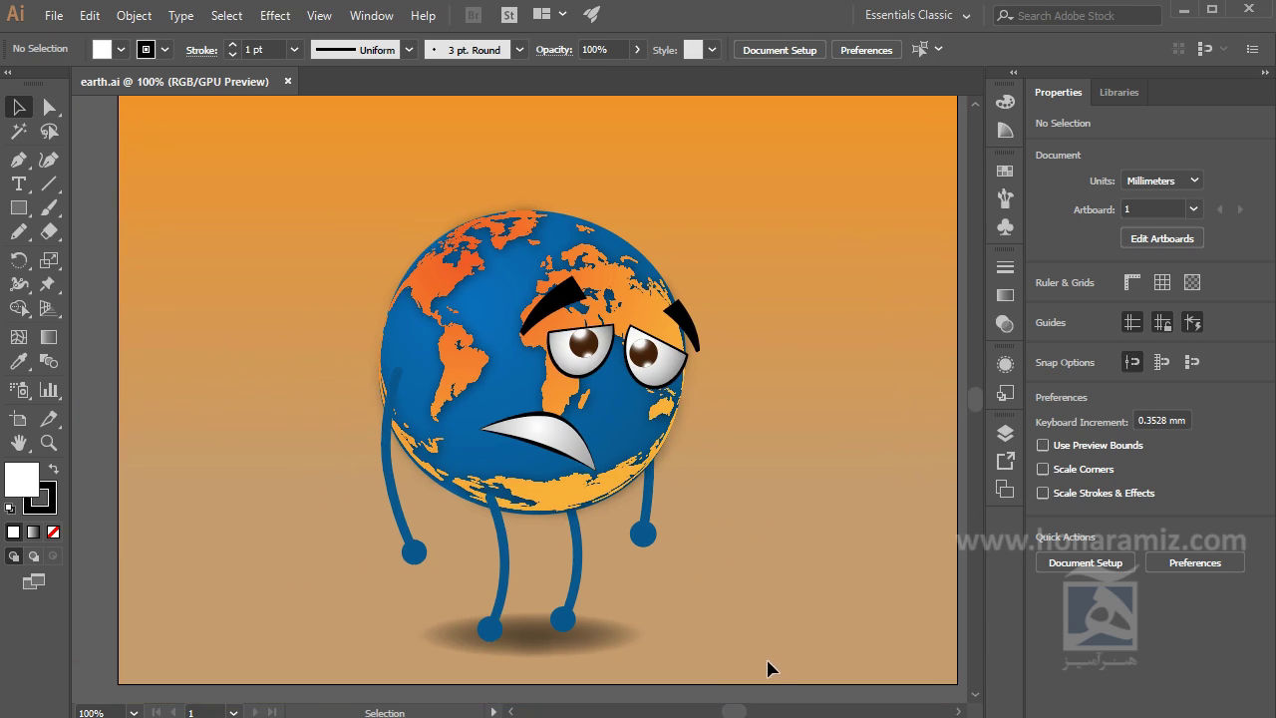
Task: Activate the Hand tool
Action: [19, 443]
